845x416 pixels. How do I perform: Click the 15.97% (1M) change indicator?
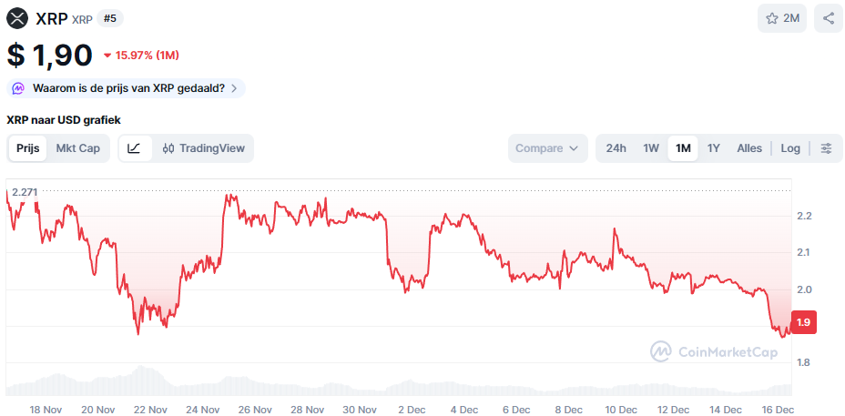click(x=141, y=56)
